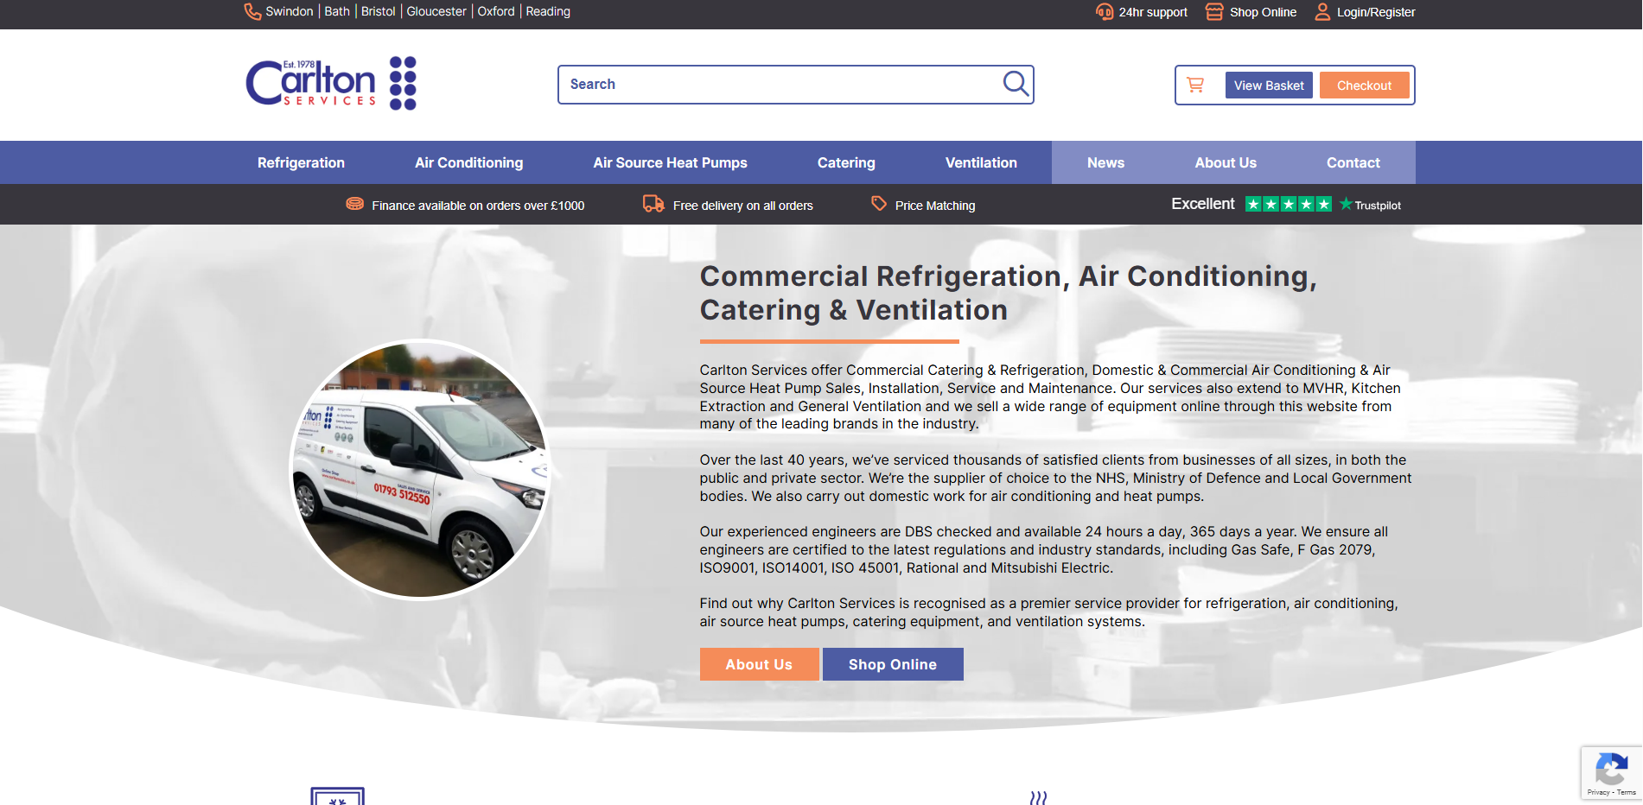Open the Refrigeration menu
Viewport: 1643px width, 805px height.
click(x=301, y=162)
